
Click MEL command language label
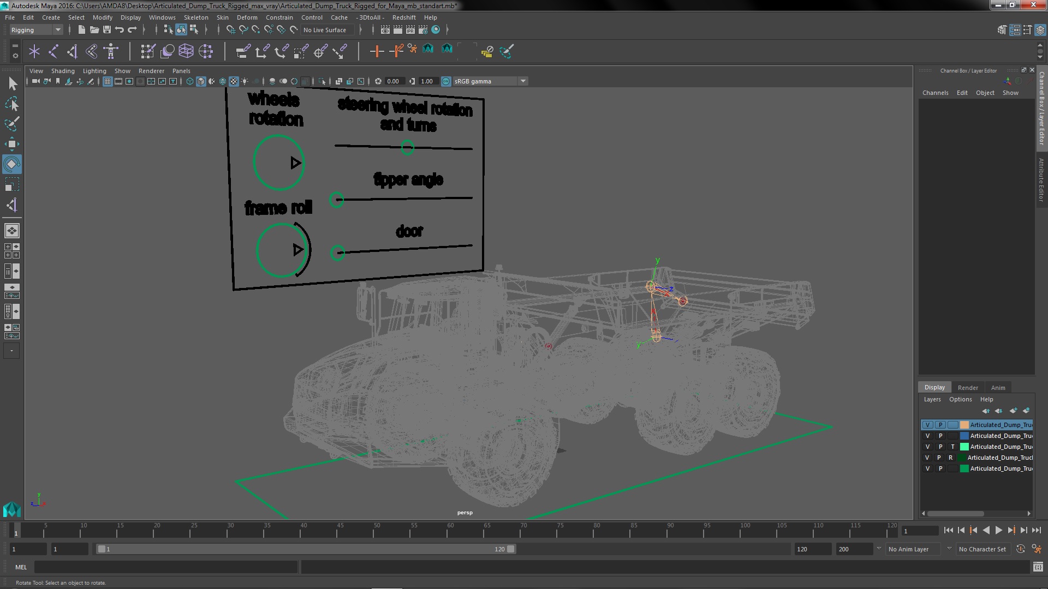21,567
